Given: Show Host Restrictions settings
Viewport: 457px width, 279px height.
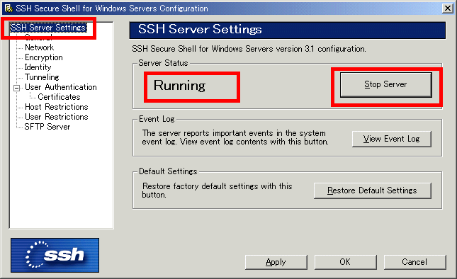Looking at the screenshot, I should pos(57,107).
